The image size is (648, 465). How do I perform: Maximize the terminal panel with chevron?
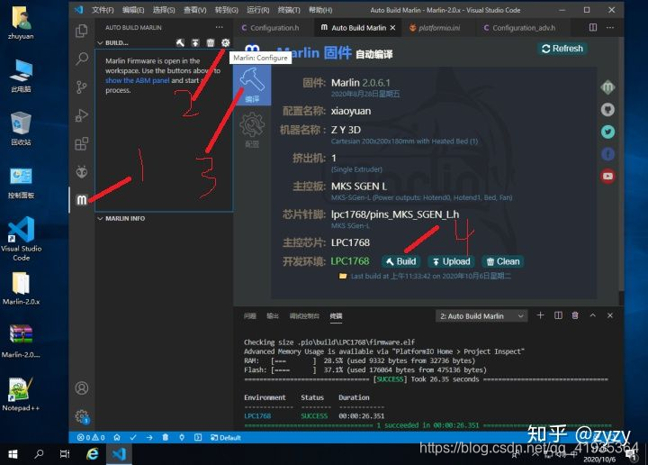(x=592, y=315)
